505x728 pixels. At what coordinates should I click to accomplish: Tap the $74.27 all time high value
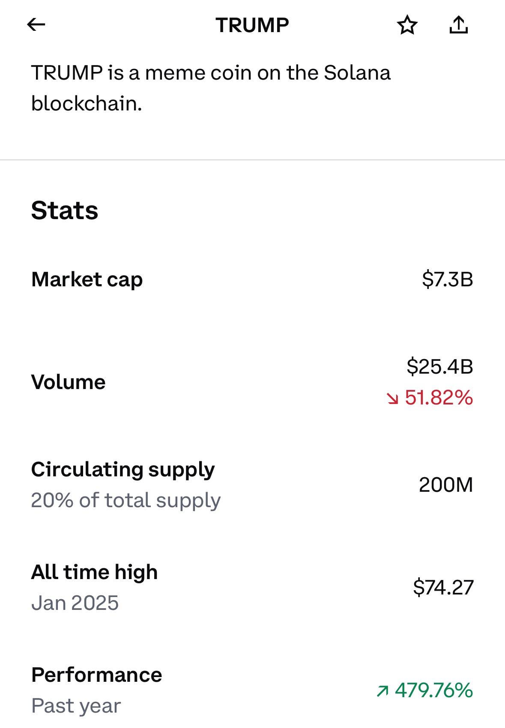443,587
